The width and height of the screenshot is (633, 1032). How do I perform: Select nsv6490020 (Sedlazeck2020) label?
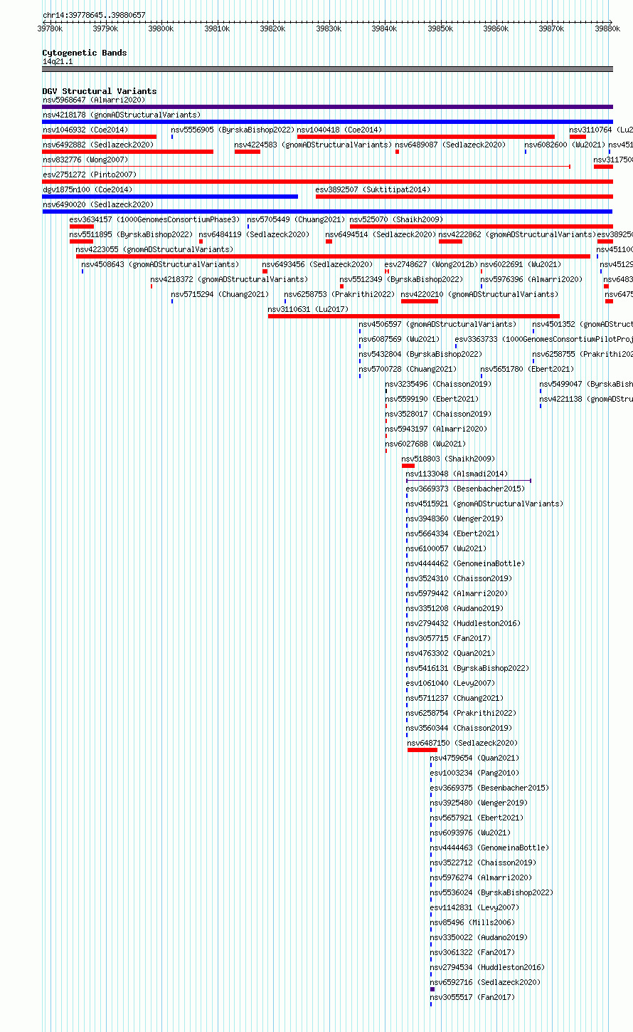pyautogui.click(x=98, y=204)
